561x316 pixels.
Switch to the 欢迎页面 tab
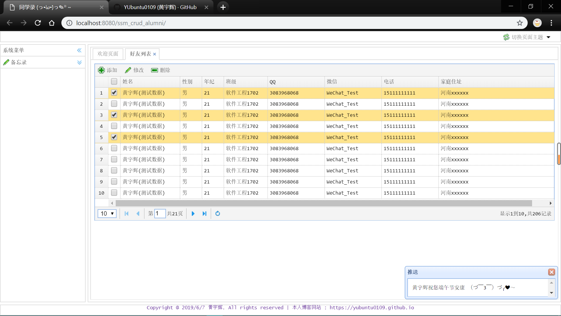[x=108, y=54]
